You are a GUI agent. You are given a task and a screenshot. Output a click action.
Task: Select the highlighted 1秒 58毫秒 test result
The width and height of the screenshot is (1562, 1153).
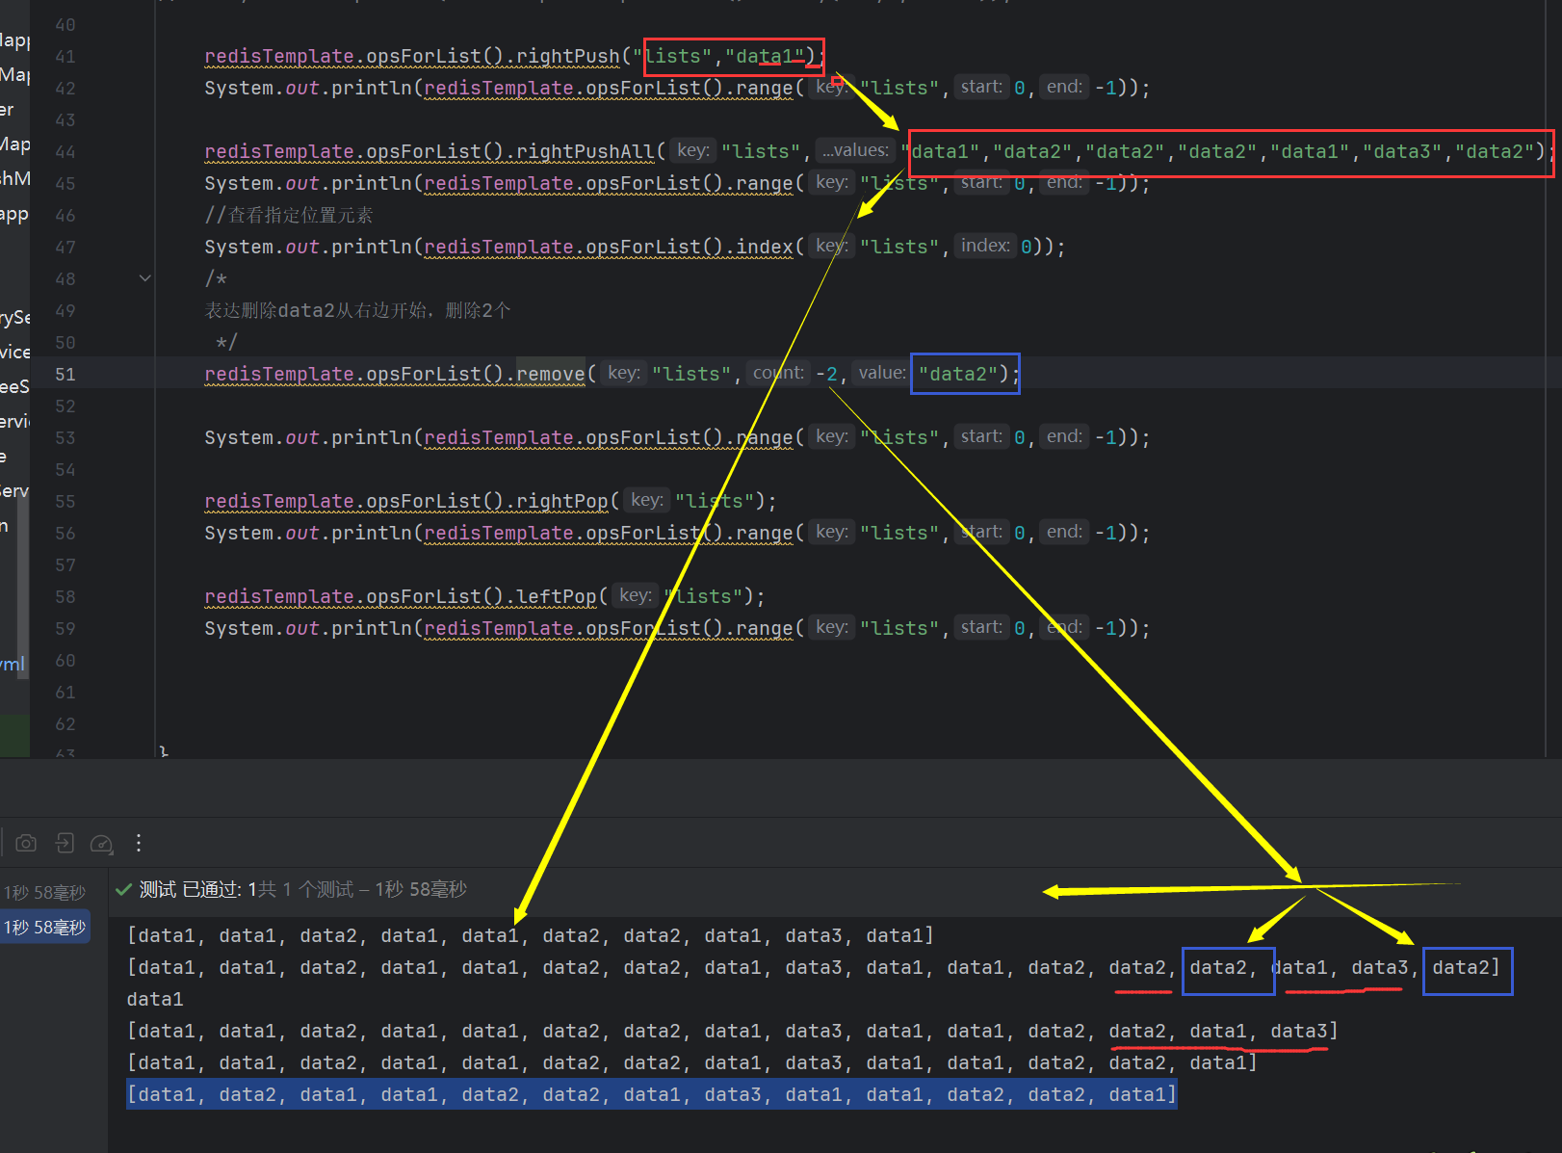[45, 928]
